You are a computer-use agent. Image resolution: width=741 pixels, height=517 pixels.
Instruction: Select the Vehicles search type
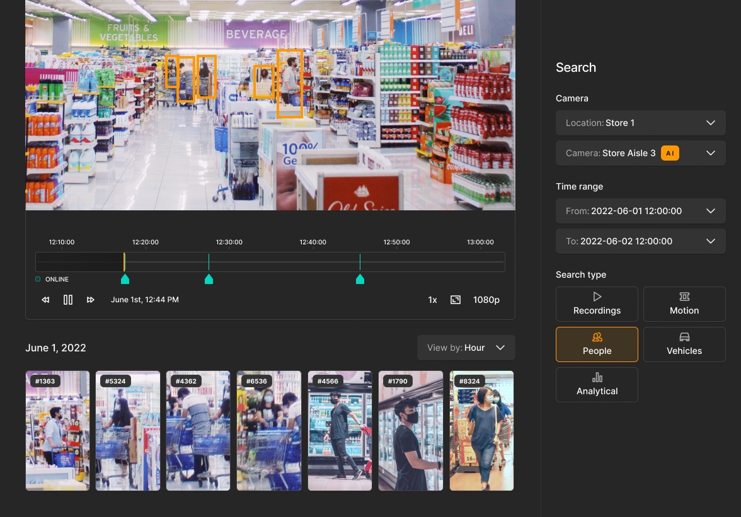click(684, 344)
